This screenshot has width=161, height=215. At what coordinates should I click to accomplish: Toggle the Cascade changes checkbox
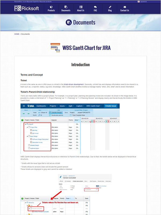(x=50, y=113)
